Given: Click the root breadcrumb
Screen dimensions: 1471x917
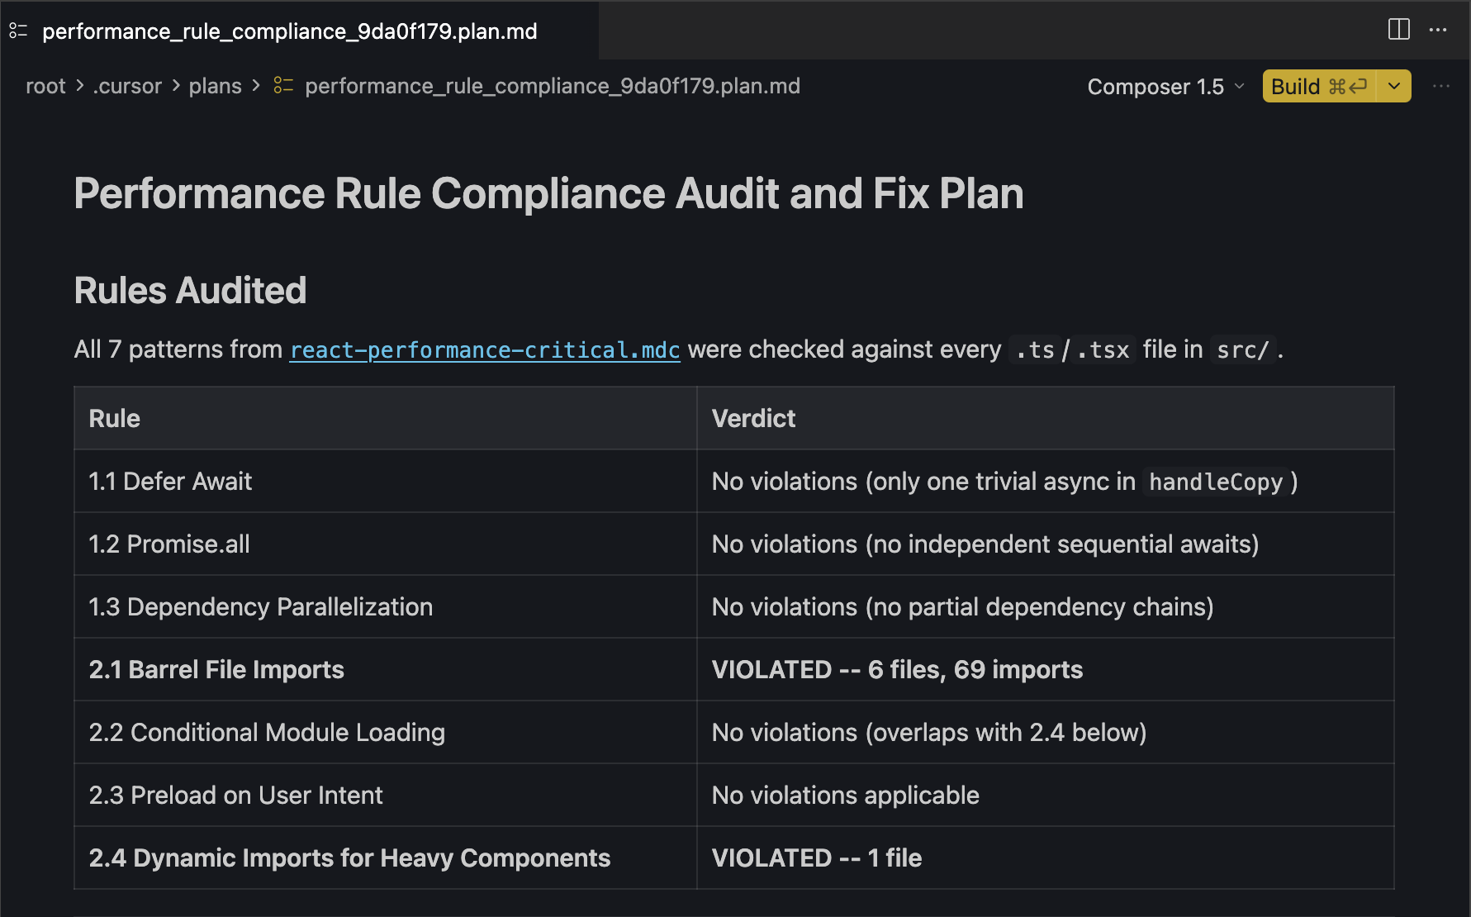Looking at the screenshot, I should [45, 86].
